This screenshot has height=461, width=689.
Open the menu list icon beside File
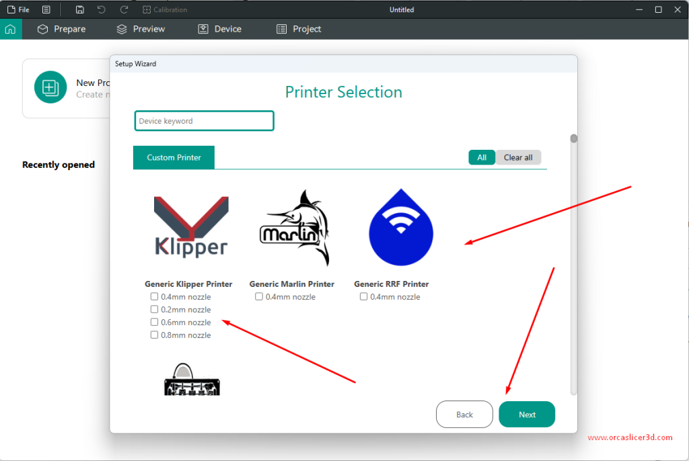46,9
